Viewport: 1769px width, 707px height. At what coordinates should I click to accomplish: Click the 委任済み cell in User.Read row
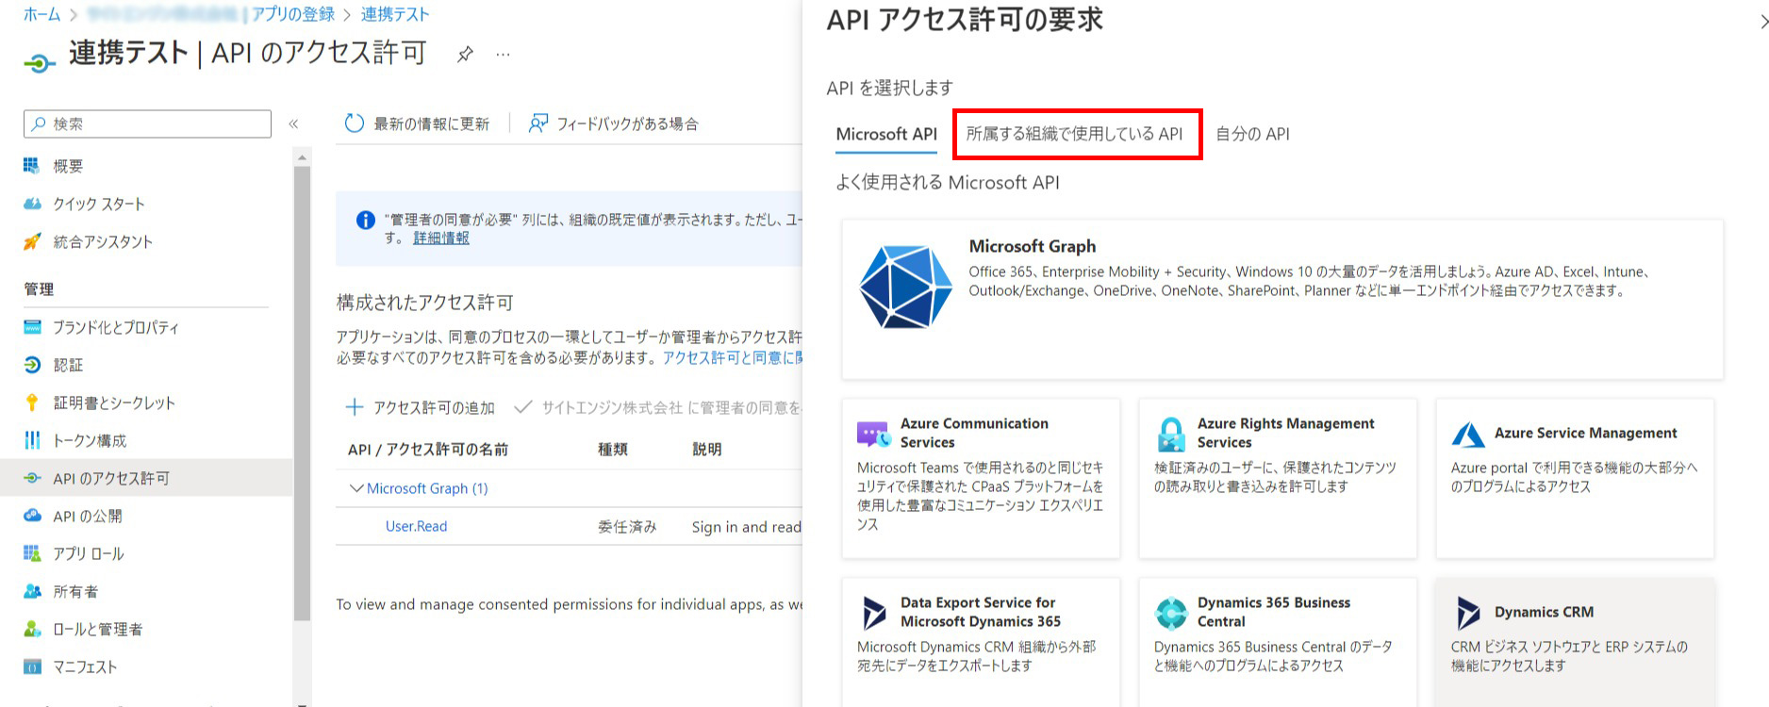click(627, 526)
